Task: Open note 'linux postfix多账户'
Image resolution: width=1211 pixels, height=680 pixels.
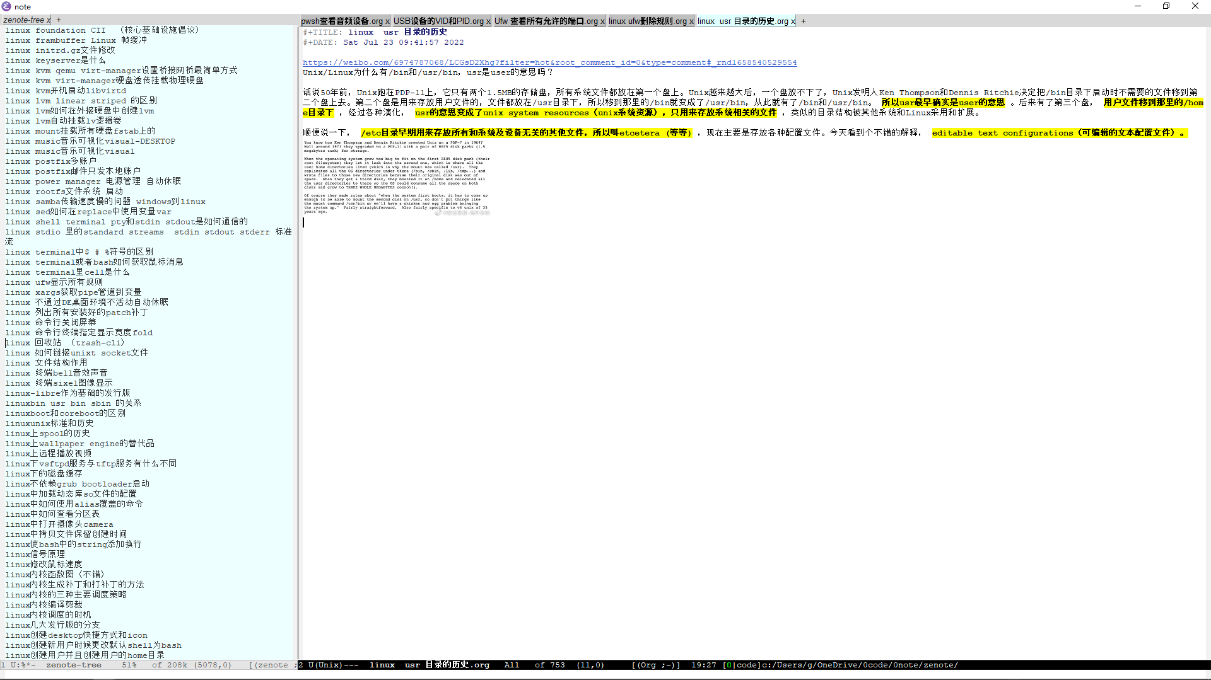Action: [50, 161]
